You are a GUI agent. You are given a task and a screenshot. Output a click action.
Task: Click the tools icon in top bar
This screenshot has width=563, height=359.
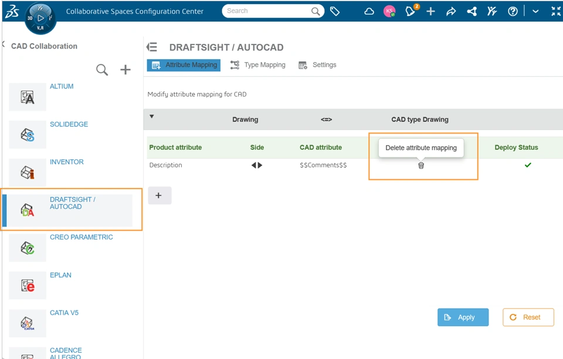coord(492,12)
